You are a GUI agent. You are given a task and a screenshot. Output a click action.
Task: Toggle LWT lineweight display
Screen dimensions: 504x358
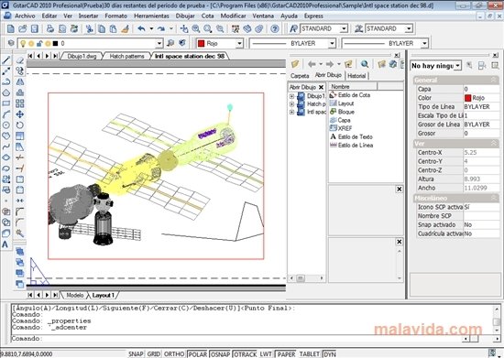click(266, 354)
